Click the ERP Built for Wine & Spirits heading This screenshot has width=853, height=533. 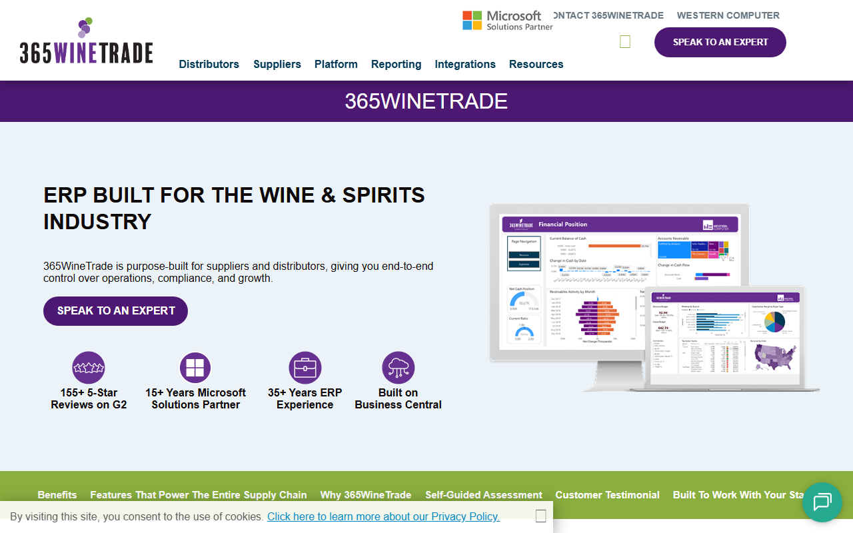tap(234, 208)
